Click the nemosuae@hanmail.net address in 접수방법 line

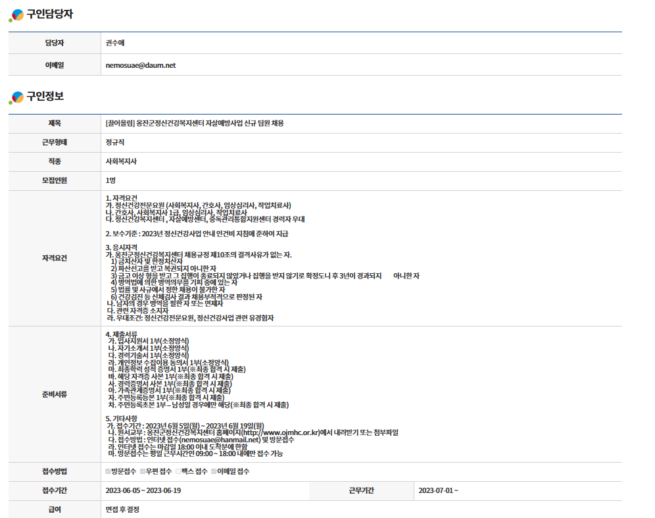[x=205, y=440]
